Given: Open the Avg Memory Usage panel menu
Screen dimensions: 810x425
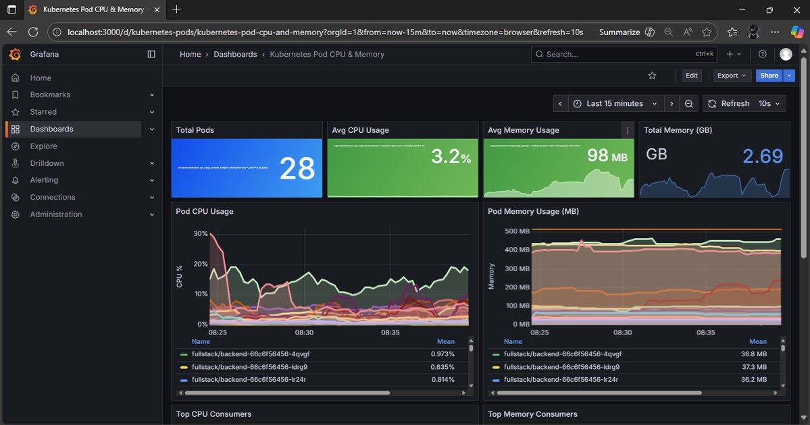Looking at the screenshot, I should tap(628, 130).
